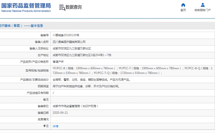Click the 备案人名称 label
215x133 pixels.
[x=42, y=42]
